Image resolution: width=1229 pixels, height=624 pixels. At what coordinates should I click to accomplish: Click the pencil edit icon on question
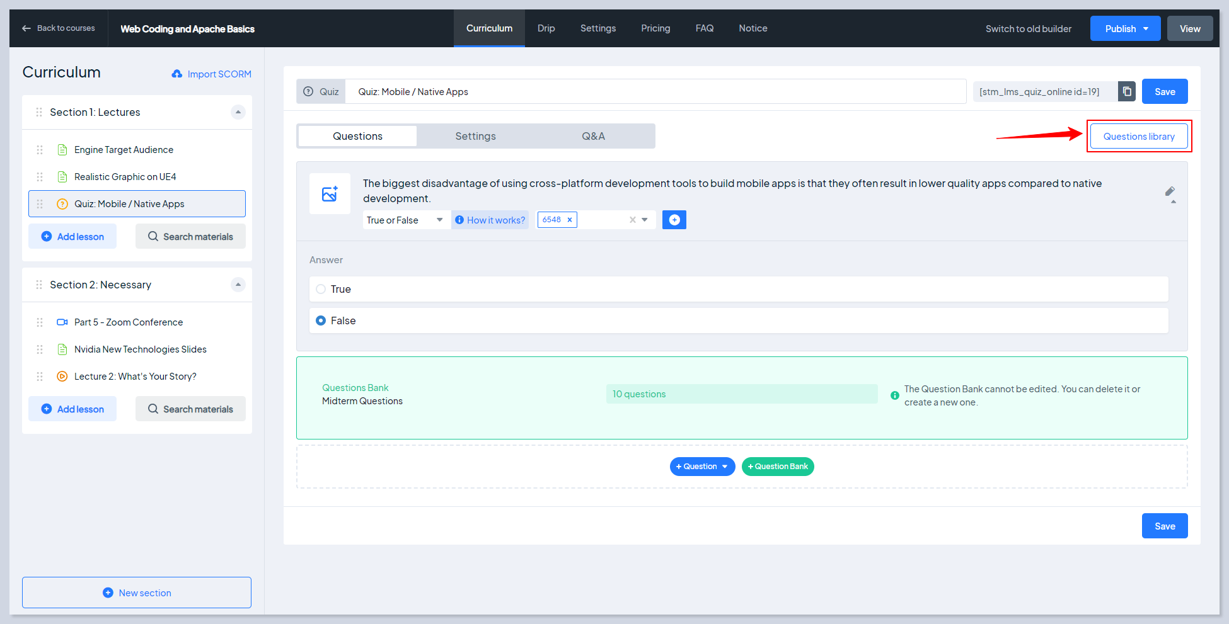(x=1170, y=191)
